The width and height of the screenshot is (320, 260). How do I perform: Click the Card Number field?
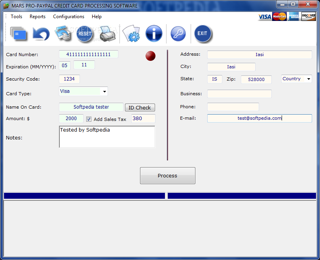(x=88, y=54)
